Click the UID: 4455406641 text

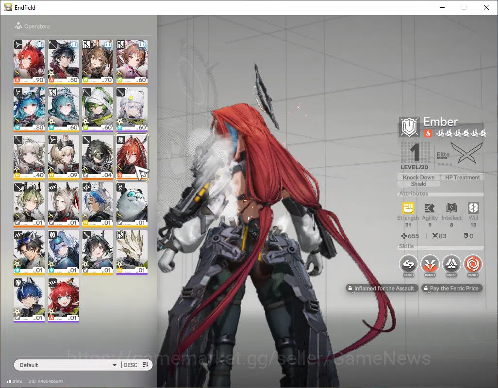46,381
